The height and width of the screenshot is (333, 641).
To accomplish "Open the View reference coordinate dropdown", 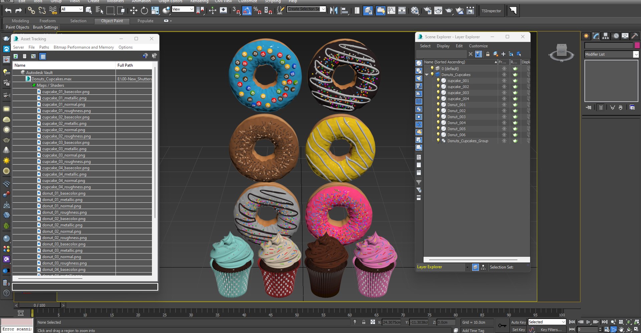I will 183,9.
